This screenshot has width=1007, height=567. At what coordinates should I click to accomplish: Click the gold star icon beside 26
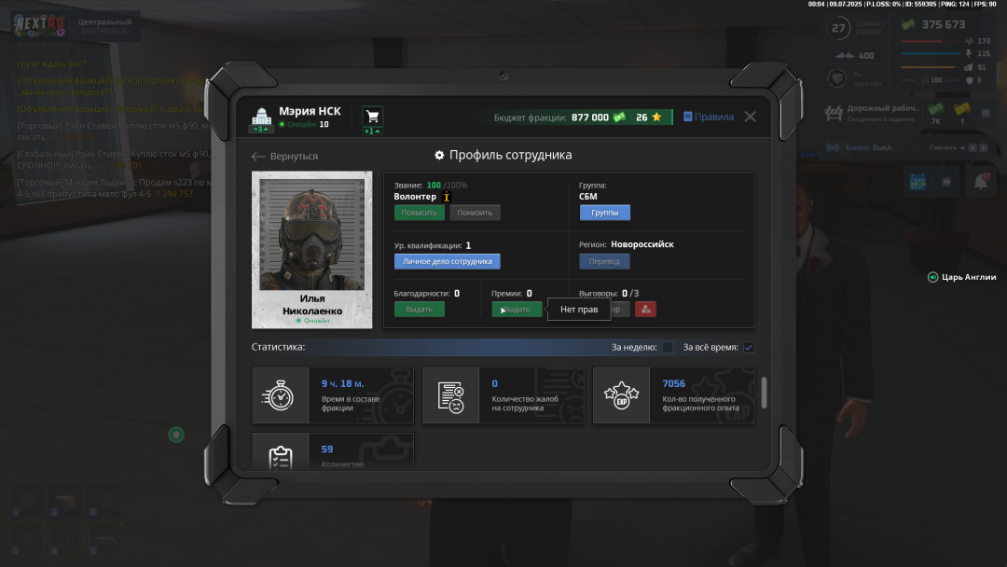tap(656, 117)
